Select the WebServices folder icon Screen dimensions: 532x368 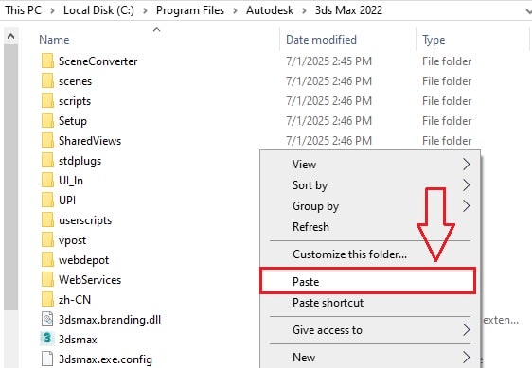tap(47, 279)
